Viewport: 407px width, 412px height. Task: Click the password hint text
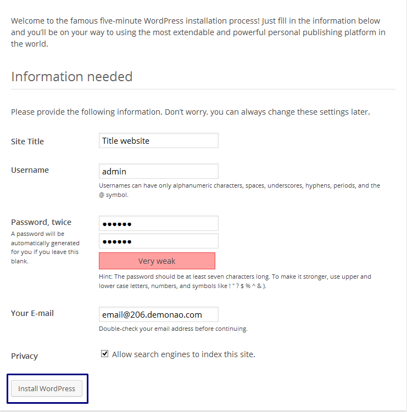[235, 281]
